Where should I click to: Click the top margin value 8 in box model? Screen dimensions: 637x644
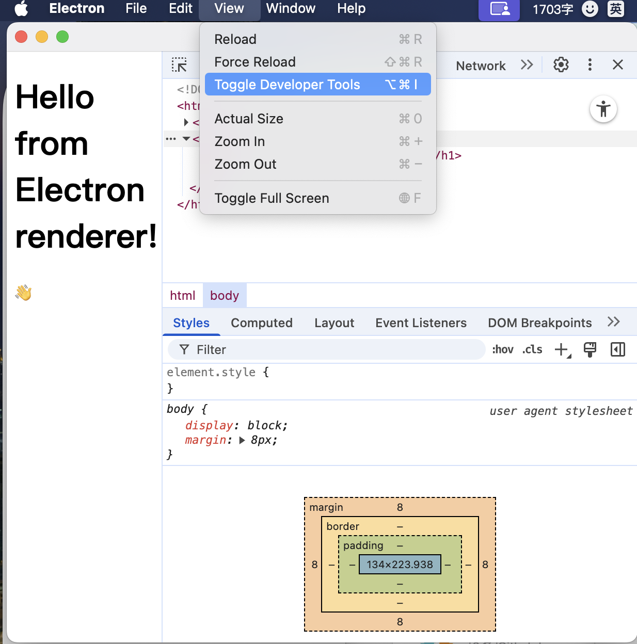pyautogui.click(x=400, y=507)
